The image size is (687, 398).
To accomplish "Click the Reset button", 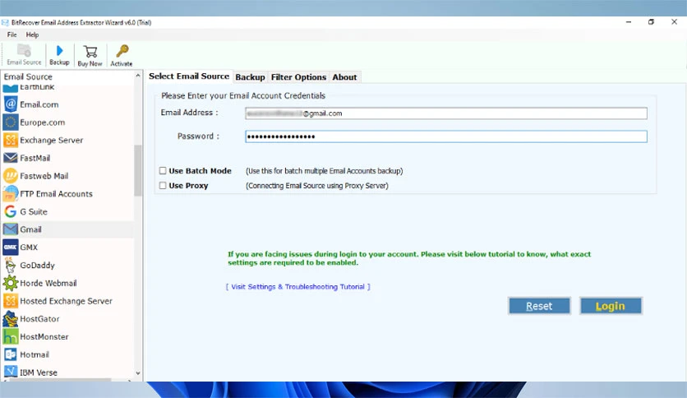I will tap(539, 306).
